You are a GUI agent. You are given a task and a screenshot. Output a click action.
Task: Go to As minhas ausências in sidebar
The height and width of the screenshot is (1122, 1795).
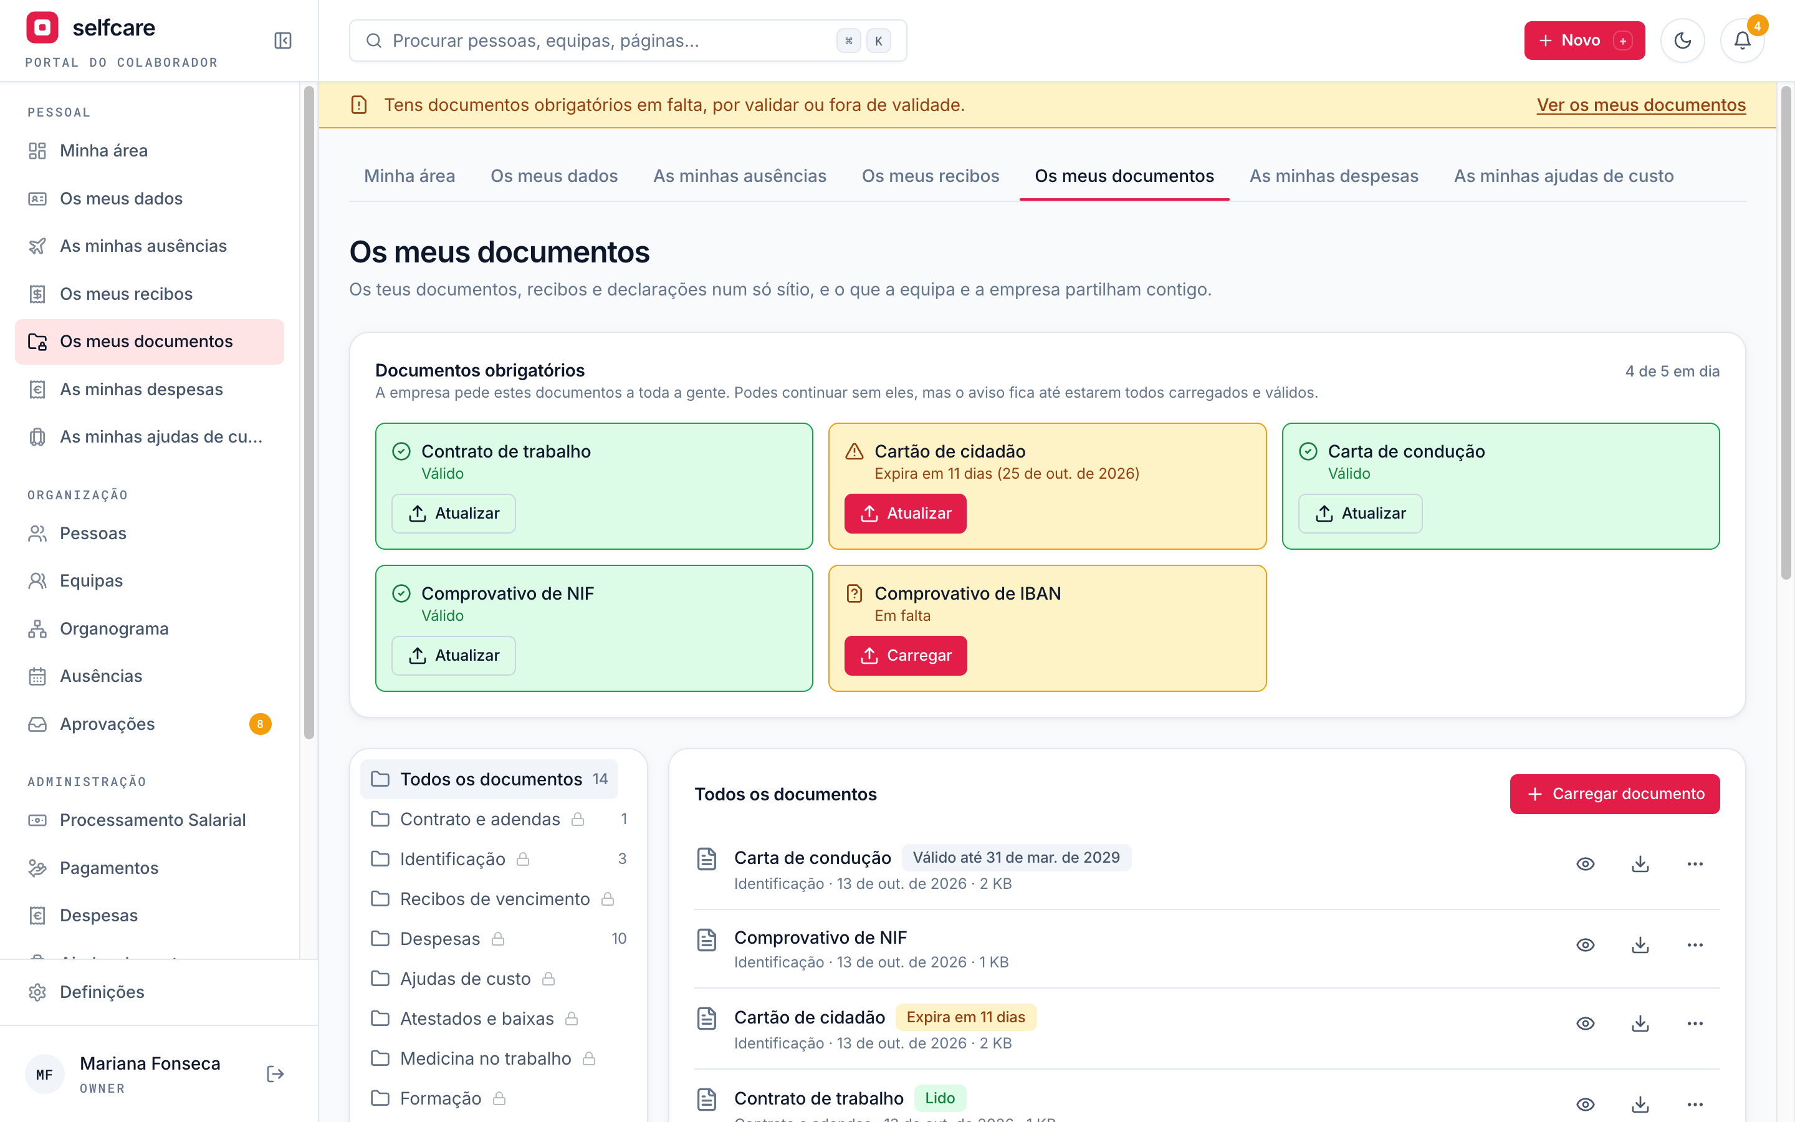tap(149, 246)
